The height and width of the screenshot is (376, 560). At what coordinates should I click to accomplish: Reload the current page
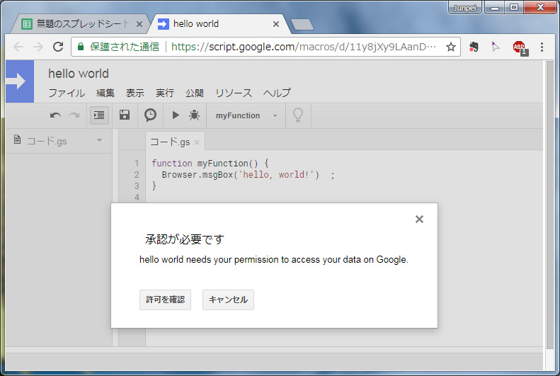58,47
